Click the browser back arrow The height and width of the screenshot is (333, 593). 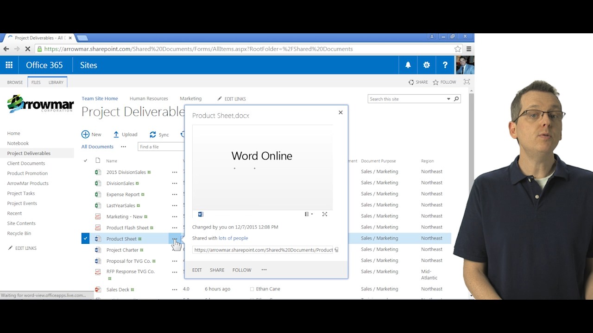click(x=6, y=49)
